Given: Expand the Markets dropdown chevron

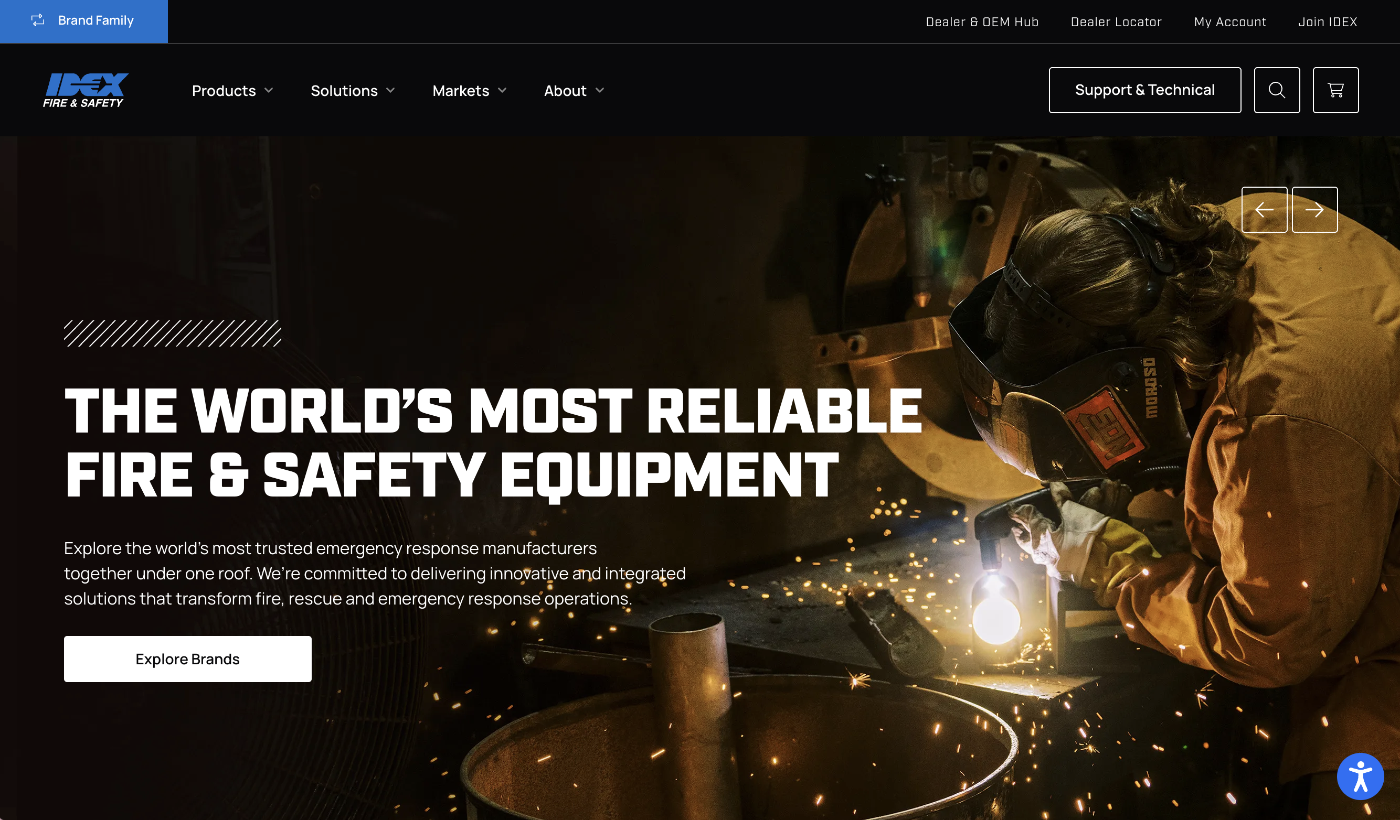Looking at the screenshot, I should point(502,91).
